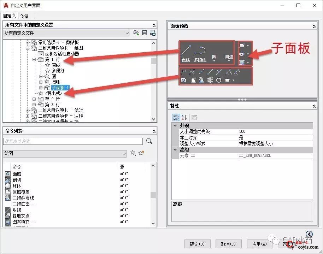Click the construction line icon in preview

(x=202, y=72)
